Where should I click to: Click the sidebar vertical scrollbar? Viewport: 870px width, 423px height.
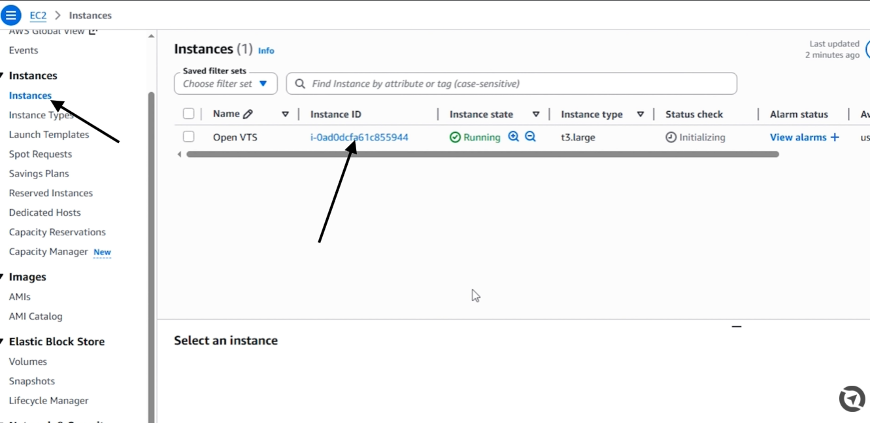click(x=151, y=257)
